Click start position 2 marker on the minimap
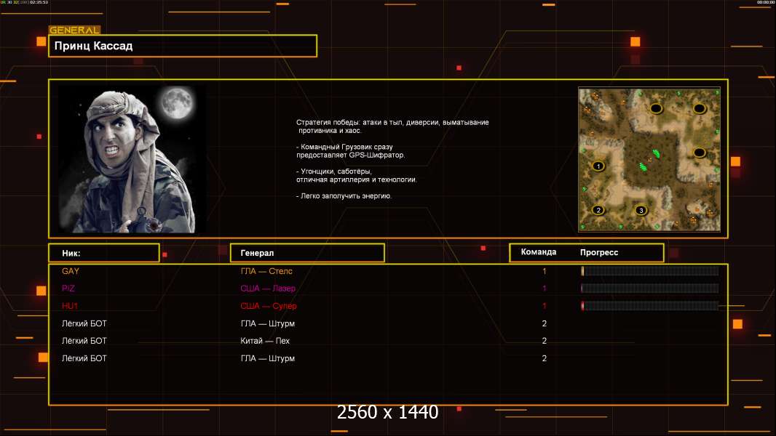Screen dimensions: 776x436 [x=598, y=211]
